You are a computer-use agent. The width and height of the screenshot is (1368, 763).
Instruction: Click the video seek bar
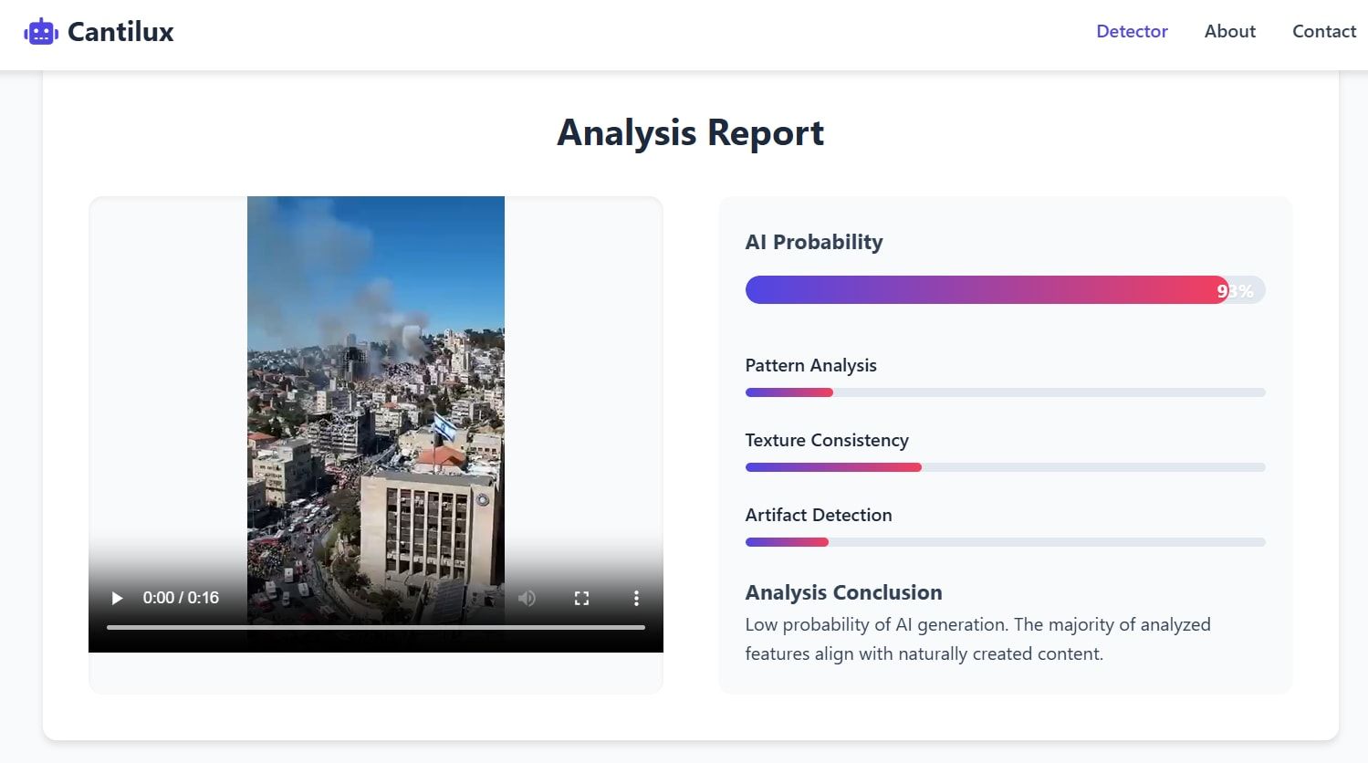[x=376, y=627]
